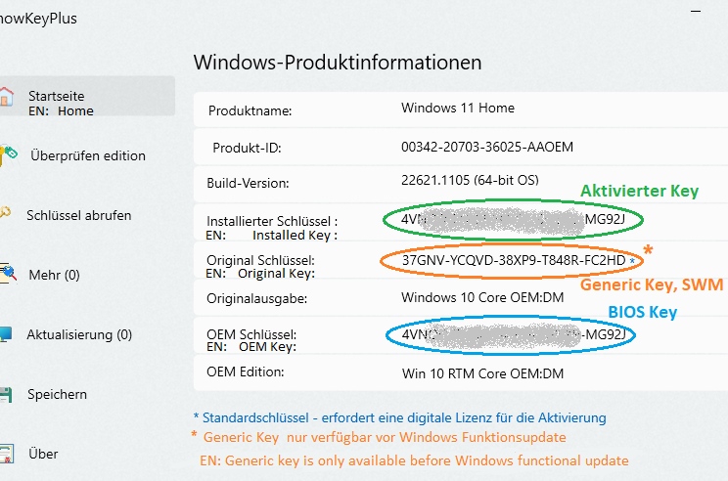
Task: Click the Produktname value Windows 11 Home
Action: tap(458, 109)
